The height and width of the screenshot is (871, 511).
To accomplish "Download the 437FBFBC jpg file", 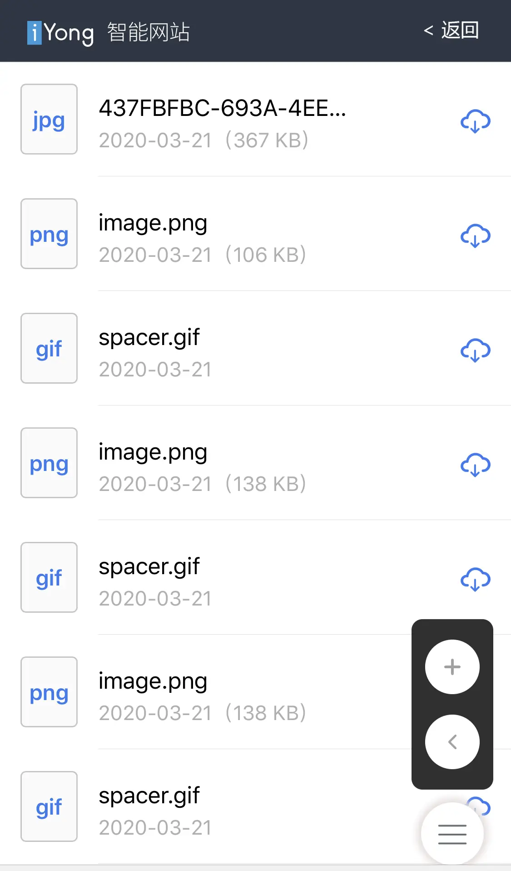I will 475,120.
